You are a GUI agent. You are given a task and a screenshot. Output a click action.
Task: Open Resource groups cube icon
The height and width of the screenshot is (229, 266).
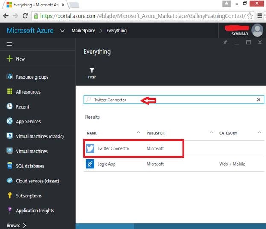coord(10,76)
